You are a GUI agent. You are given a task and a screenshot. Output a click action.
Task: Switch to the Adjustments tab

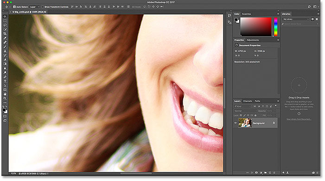(x=253, y=40)
